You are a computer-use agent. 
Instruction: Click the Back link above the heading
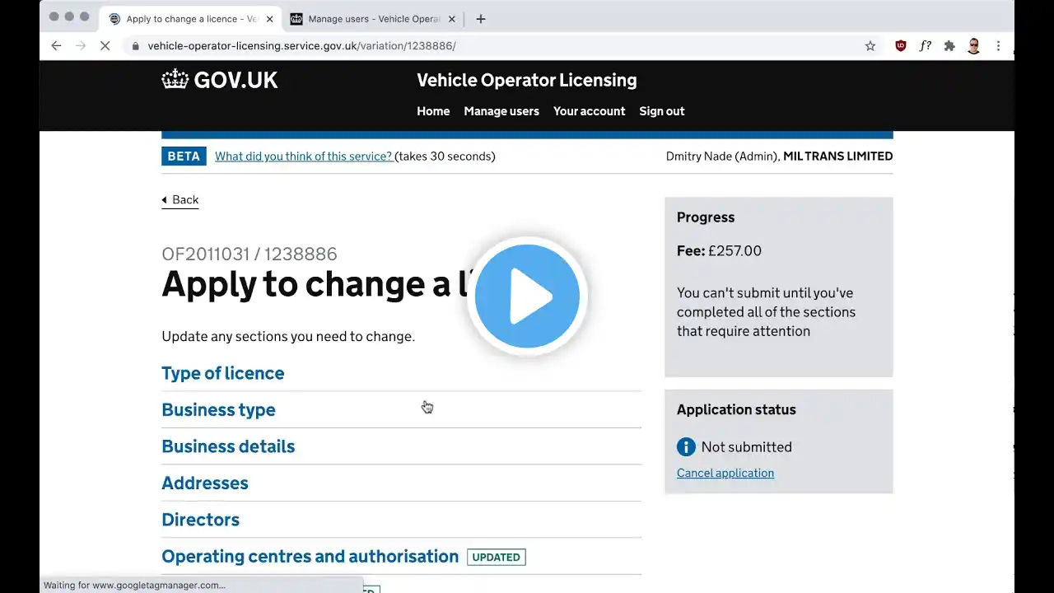[184, 200]
